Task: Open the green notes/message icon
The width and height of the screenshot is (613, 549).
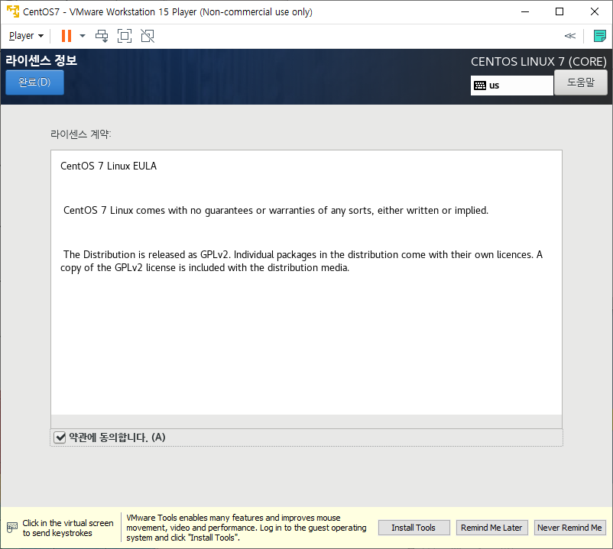Action: pos(599,36)
